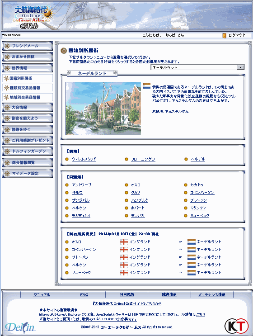This screenshot has height=336, width=253.
Task: Click the KT Koei Tecmo logo
Action: point(237,326)
